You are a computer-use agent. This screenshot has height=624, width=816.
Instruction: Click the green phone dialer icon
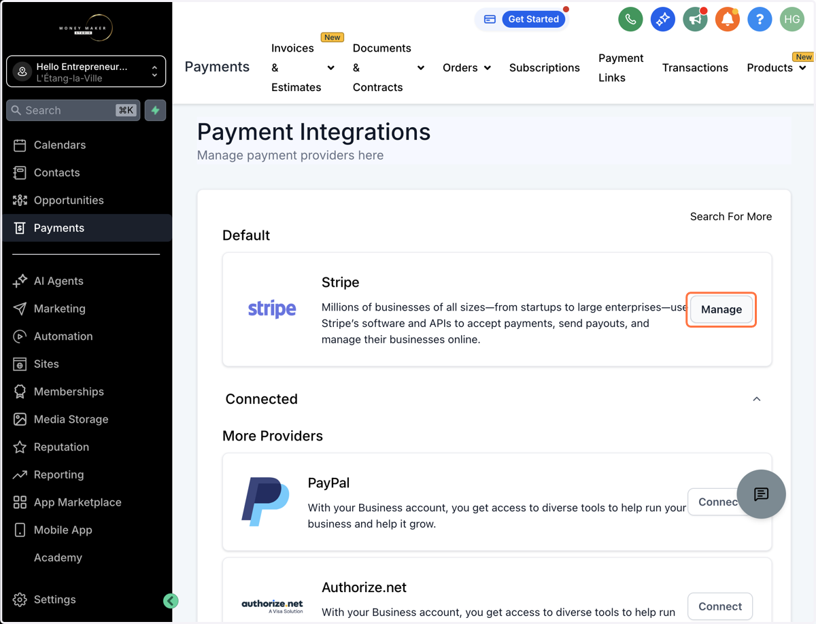pyautogui.click(x=630, y=19)
